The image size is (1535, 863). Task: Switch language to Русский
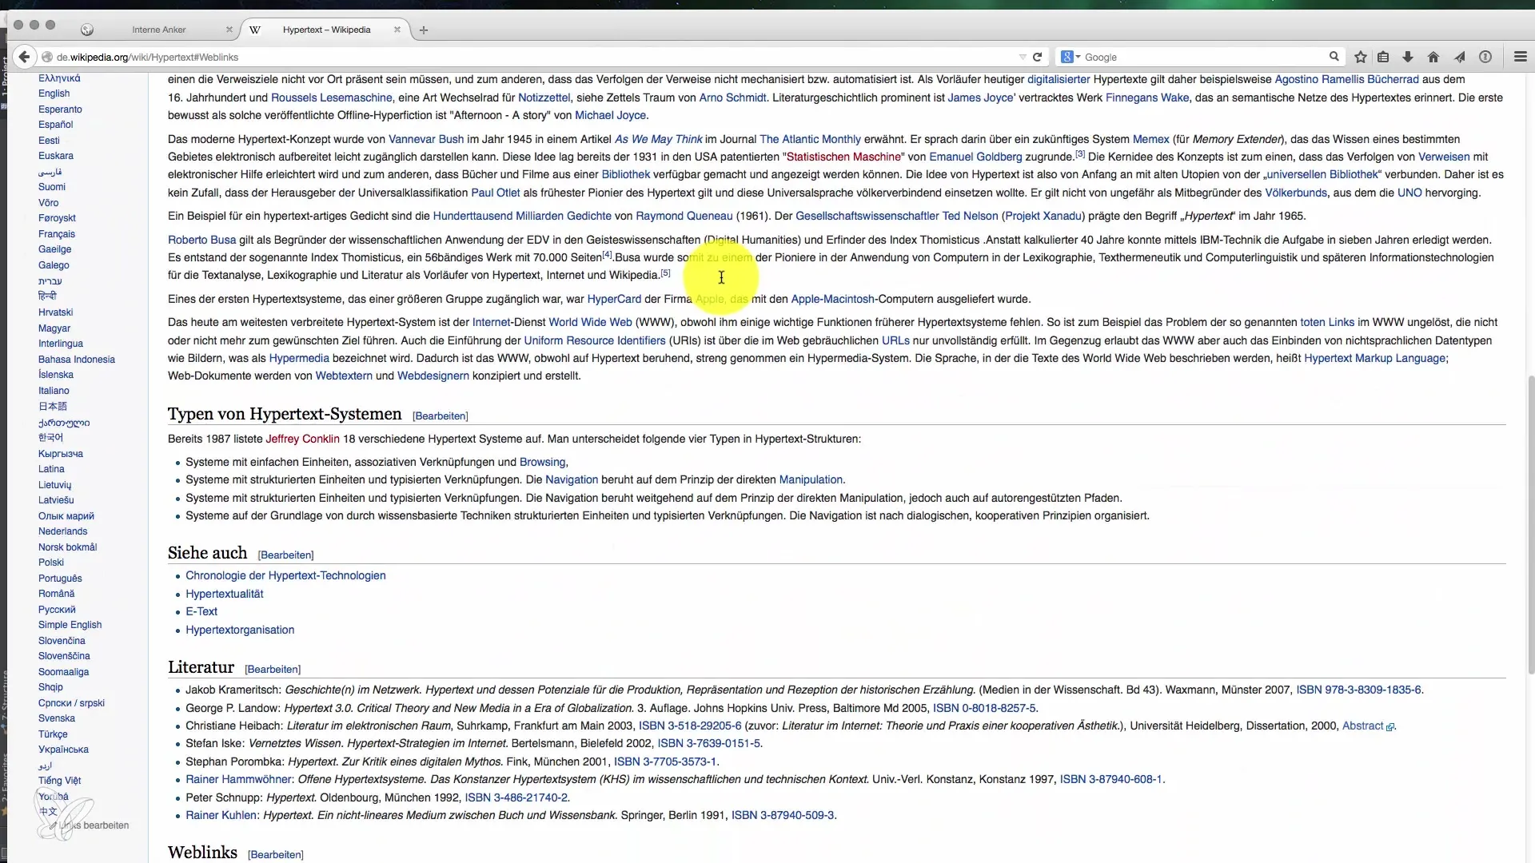tap(57, 610)
